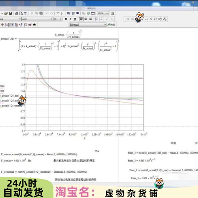This screenshot has width=198, height=198.
Task: Open a worksheet with the Open folder icon
Action: click(6, 13)
